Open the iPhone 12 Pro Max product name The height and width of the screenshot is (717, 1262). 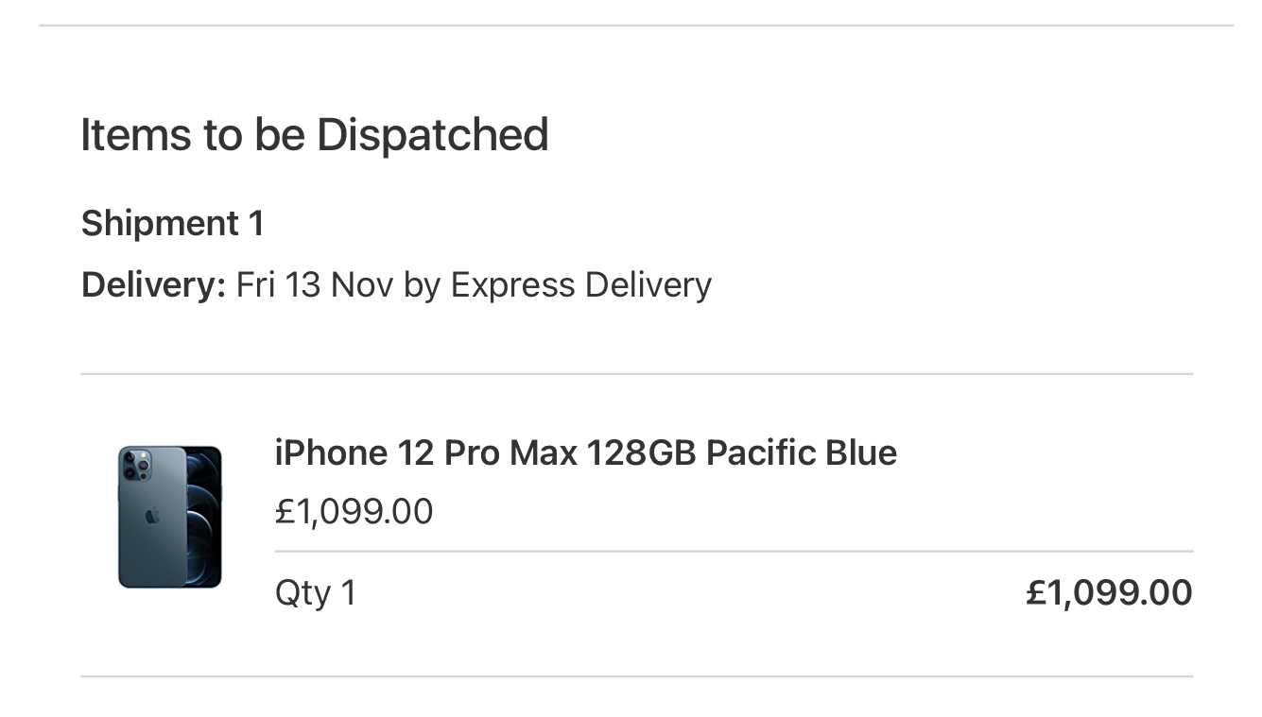pos(585,452)
